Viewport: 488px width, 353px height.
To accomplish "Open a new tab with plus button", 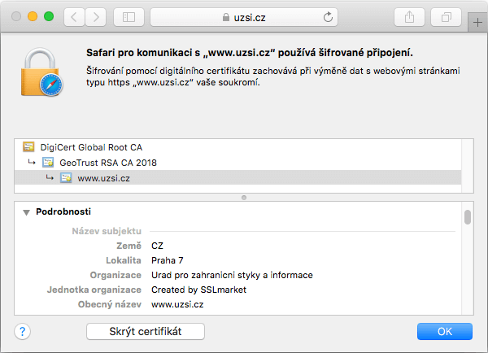I will point(477,23).
